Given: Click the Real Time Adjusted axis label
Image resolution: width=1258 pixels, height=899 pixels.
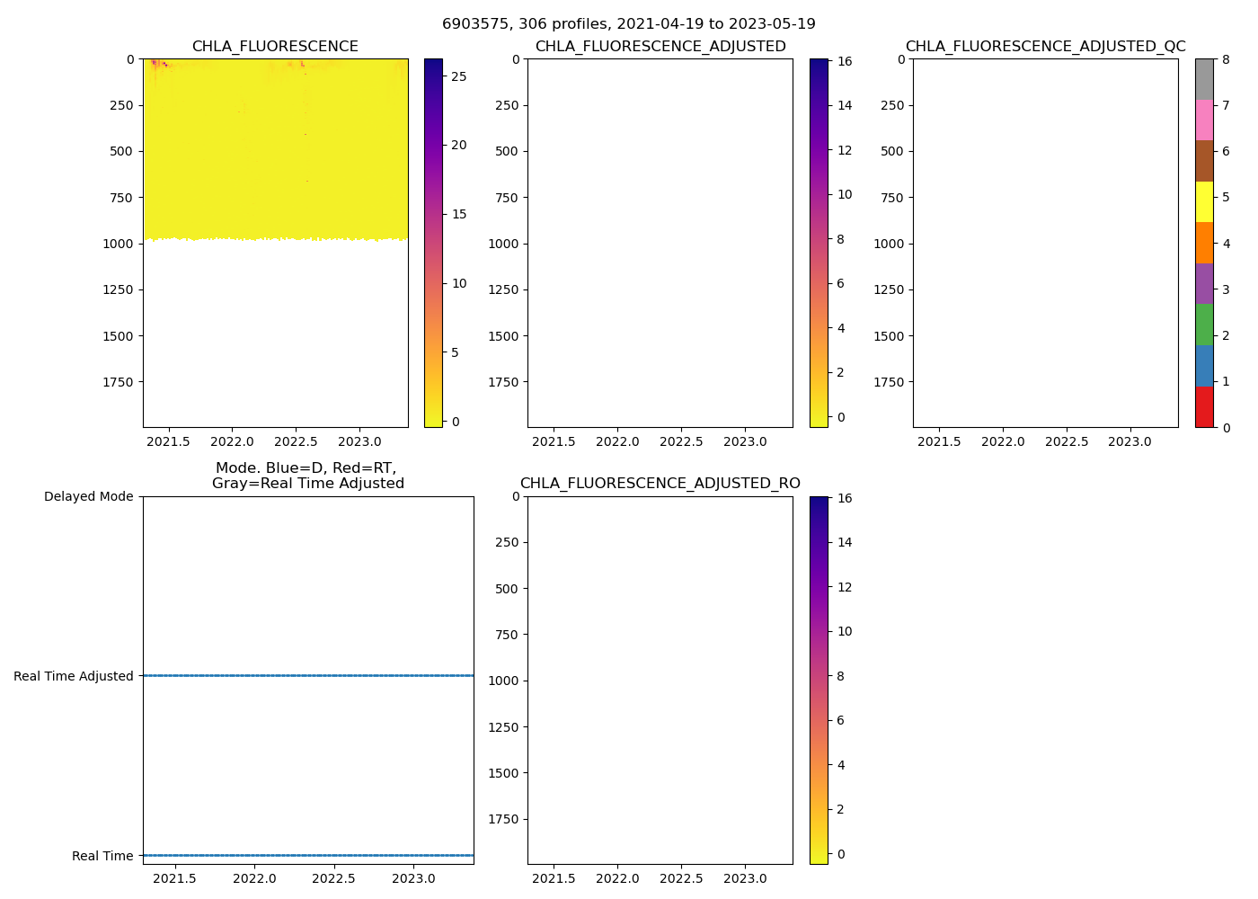Looking at the screenshot, I should tap(74, 676).
